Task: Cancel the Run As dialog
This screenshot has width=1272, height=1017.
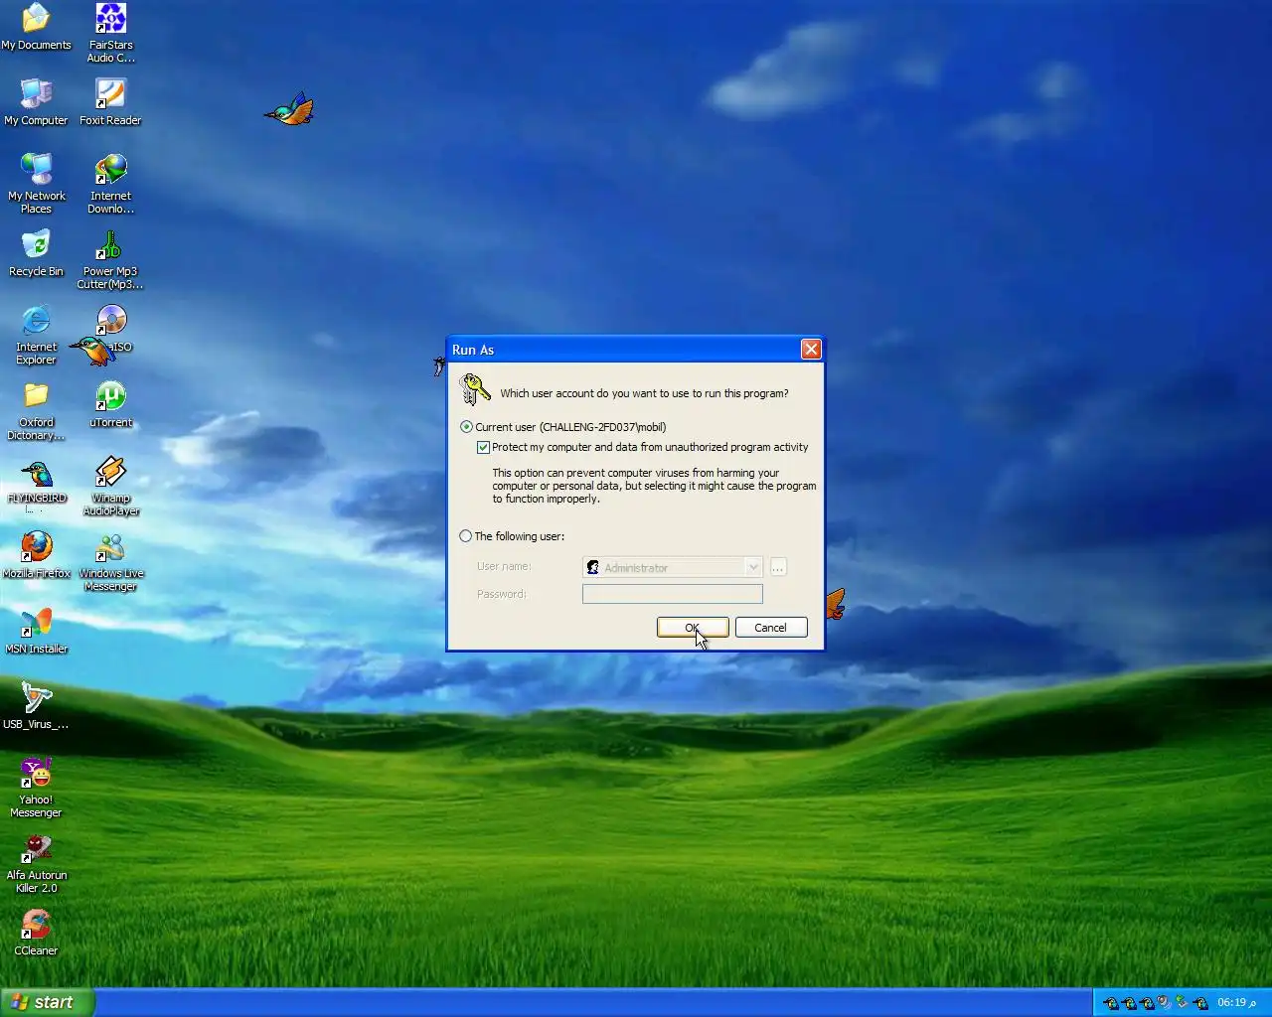Action: coord(771,628)
